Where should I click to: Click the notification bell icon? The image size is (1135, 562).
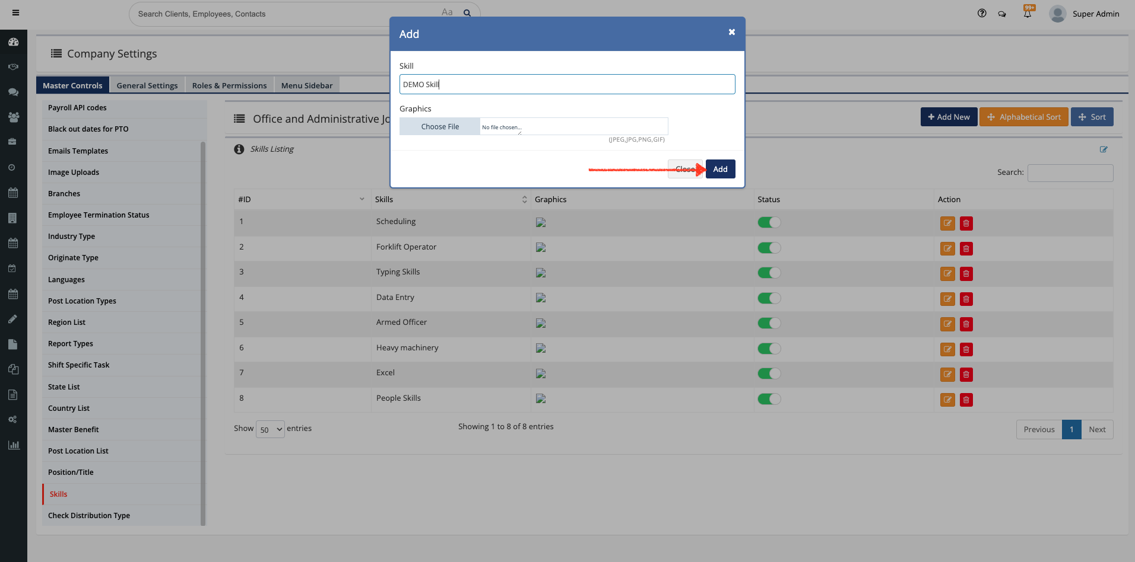[x=1028, y=14]
